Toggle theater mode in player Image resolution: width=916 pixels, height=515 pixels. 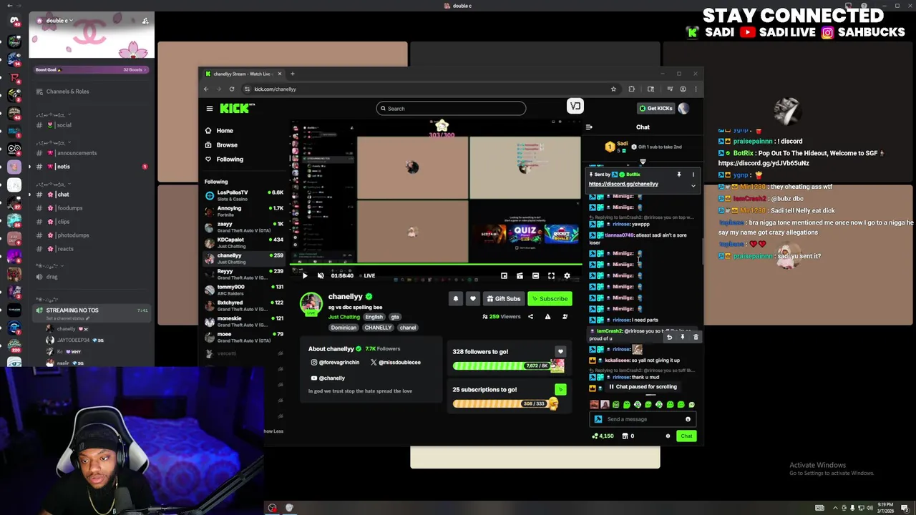tap(535, 276)
